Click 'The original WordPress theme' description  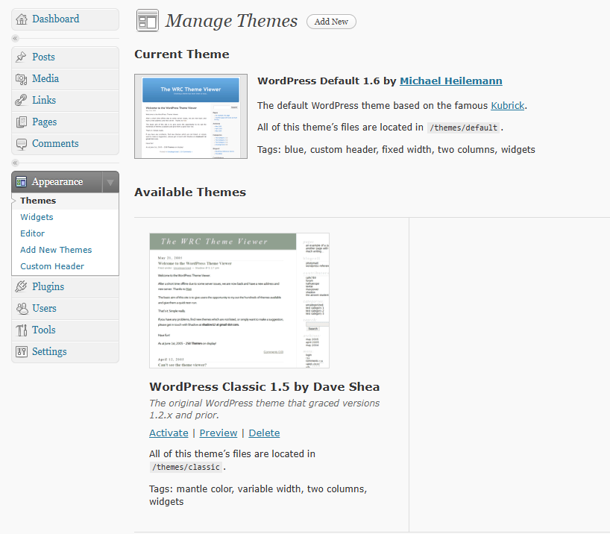click(x=265, y=409)
